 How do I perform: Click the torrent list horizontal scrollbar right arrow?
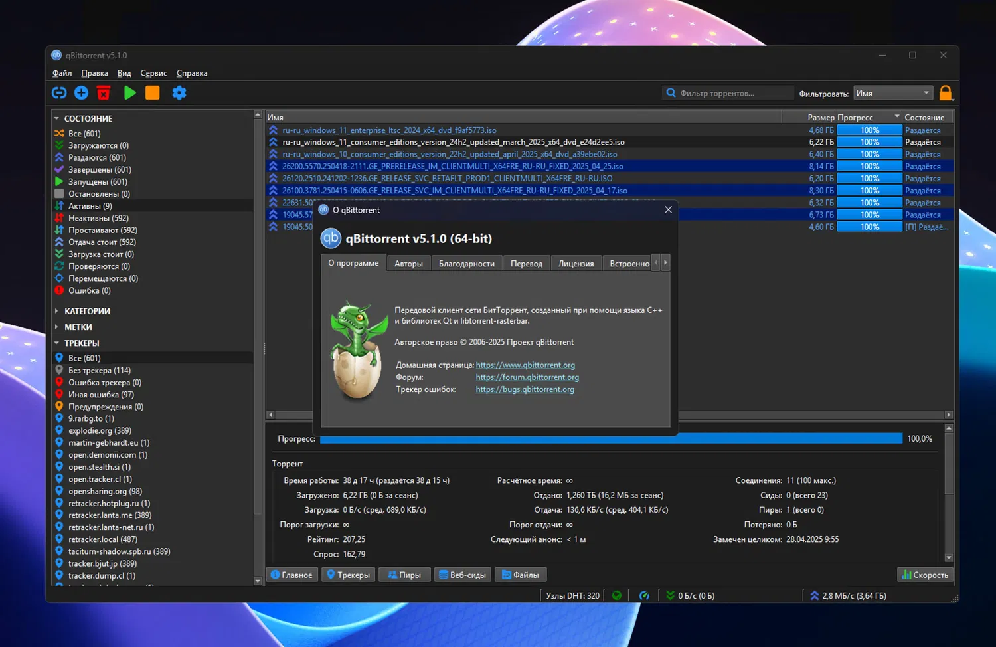(948, 415)
